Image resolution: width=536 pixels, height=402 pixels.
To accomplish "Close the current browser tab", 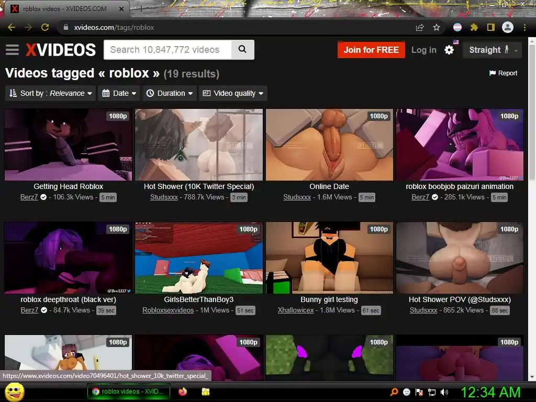I will [121, 9].
